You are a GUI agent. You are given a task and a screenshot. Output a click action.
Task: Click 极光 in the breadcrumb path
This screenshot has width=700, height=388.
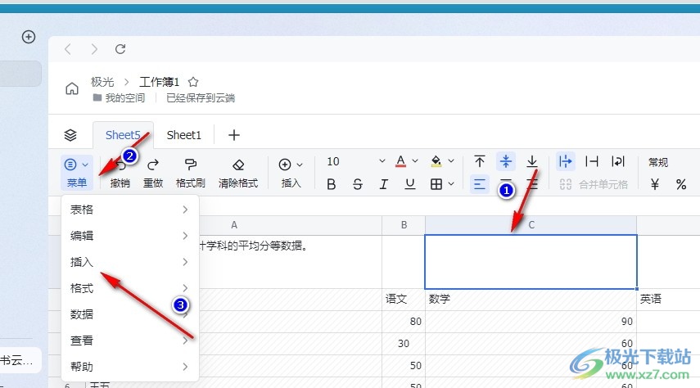(x=102, y=82)
